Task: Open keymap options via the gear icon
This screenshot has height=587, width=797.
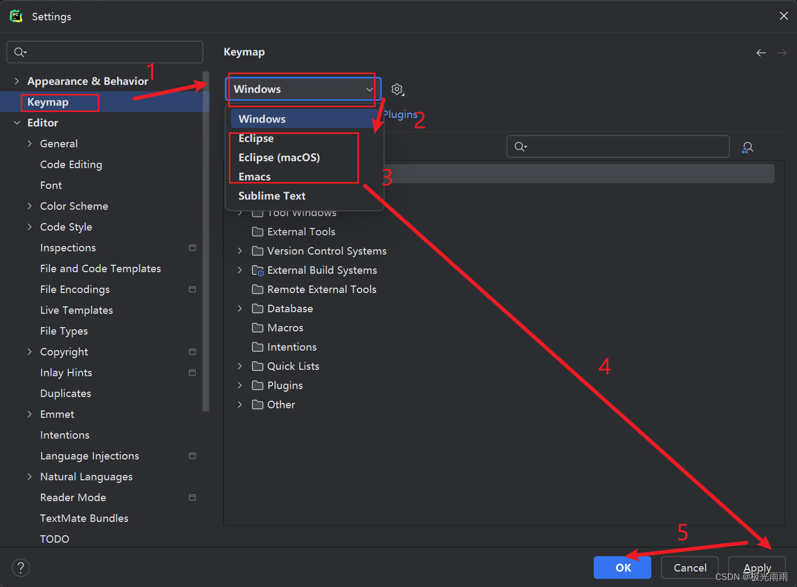Action: pyautogui.click(x=397, y=89)
